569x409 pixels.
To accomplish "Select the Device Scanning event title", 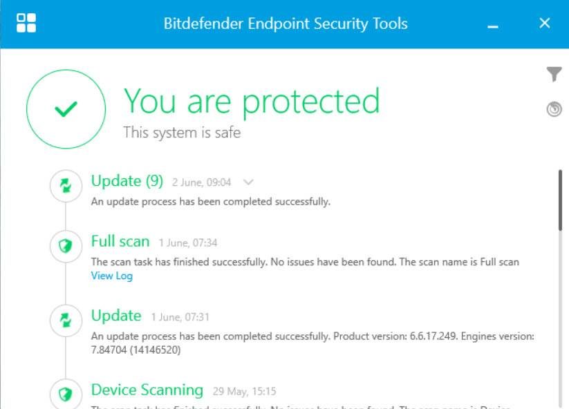I will point(147,390).
